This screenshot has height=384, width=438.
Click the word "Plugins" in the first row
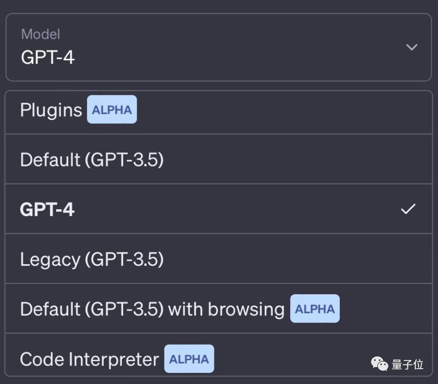tap(51, 110)
